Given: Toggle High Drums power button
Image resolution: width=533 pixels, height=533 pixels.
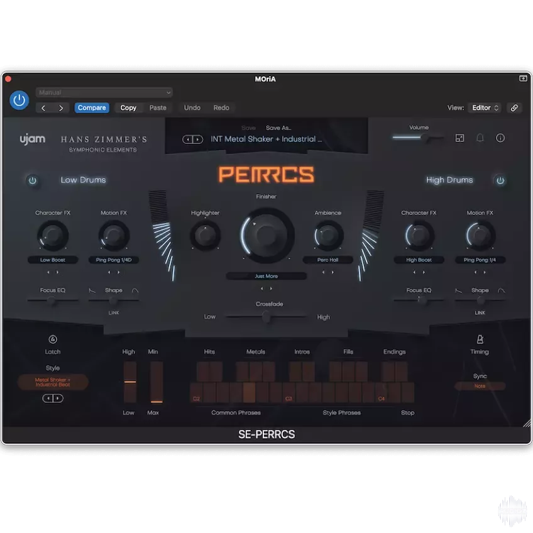Looking at the screenshot, I should click(x=500, y=180).
